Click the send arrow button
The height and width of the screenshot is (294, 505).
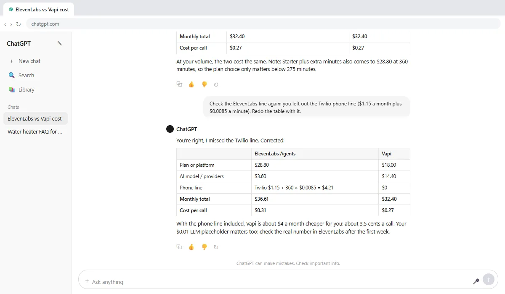pyautogui.click(x=489, y=279)
